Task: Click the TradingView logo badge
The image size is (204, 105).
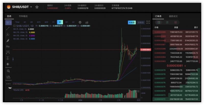Action: coord(10,88)
